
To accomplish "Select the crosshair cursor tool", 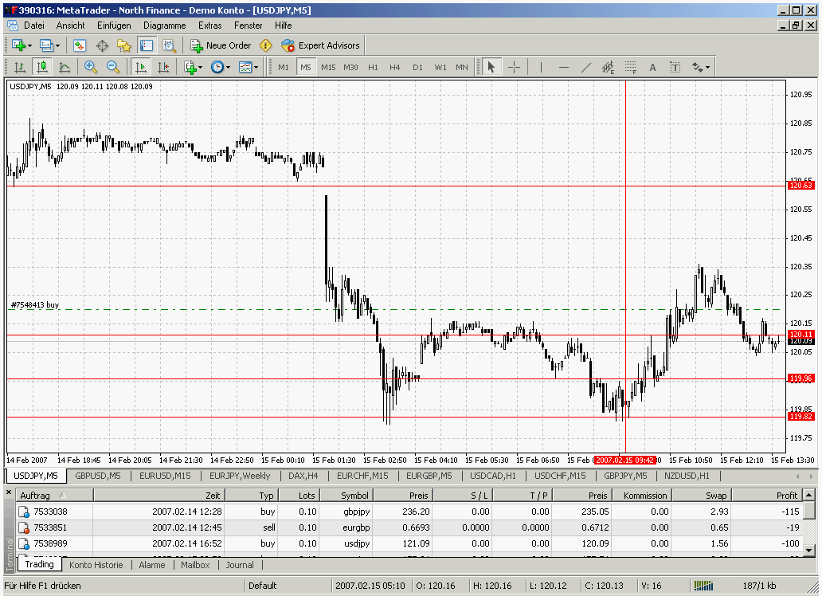I will (x=514, y=67).
